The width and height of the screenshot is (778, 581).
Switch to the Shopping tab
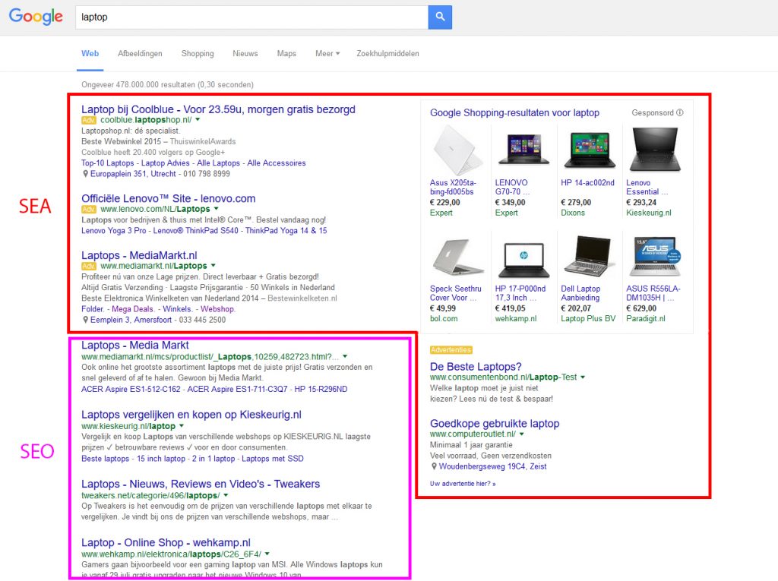(x=198, y=54)
